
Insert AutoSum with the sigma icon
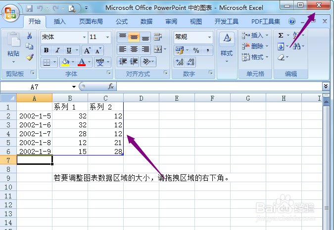click(x=281, y=35)
